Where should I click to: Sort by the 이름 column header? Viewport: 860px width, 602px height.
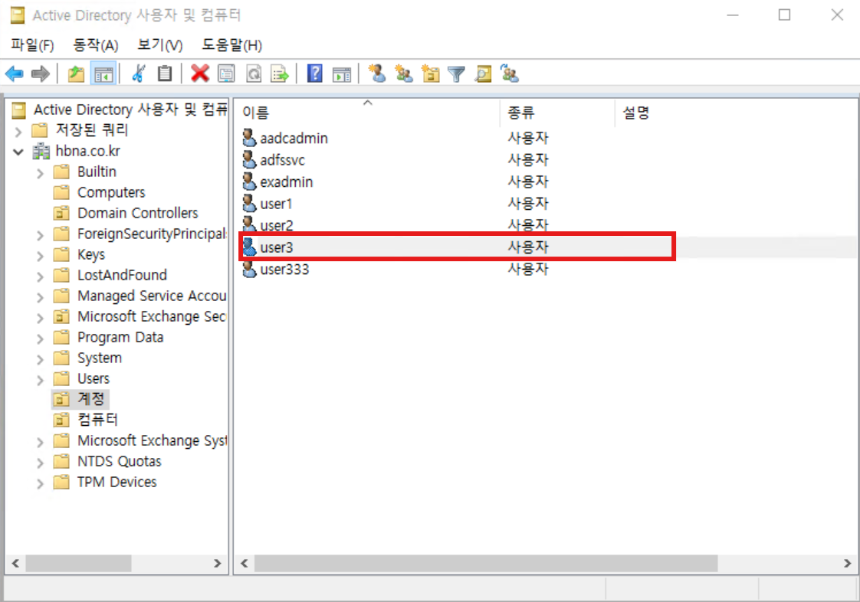click(367, 113)
